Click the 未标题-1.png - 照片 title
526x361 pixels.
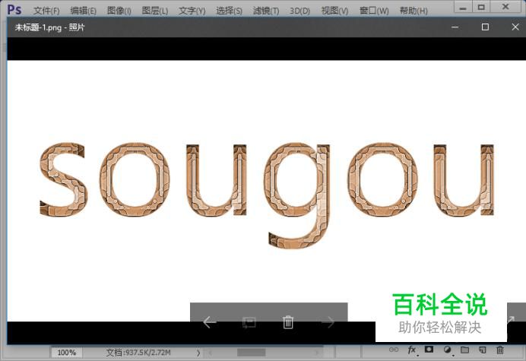[x=49, y=27]
